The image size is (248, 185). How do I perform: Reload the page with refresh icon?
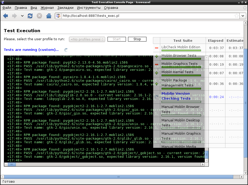click(x=30, y=16)
